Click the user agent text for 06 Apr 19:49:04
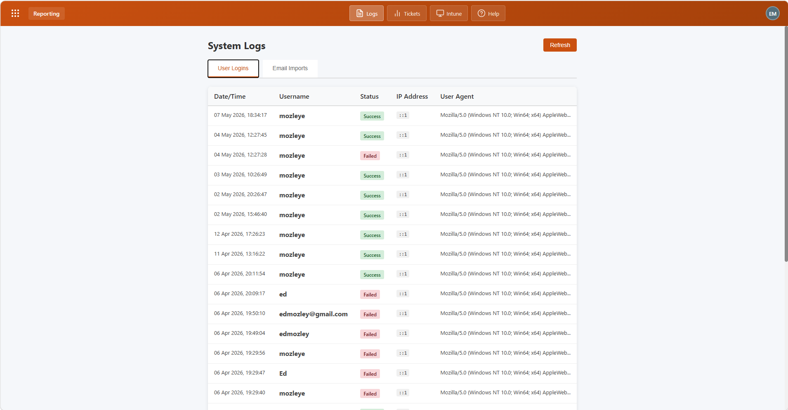The height and width of the screenshot is (410, 788). pos(505,333)
